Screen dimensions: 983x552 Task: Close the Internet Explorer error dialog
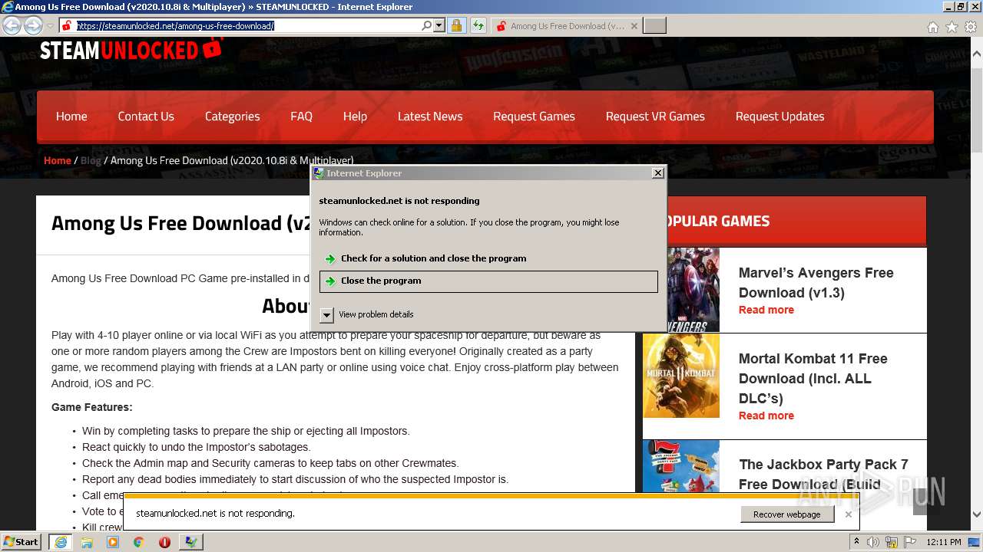(658, 173)
